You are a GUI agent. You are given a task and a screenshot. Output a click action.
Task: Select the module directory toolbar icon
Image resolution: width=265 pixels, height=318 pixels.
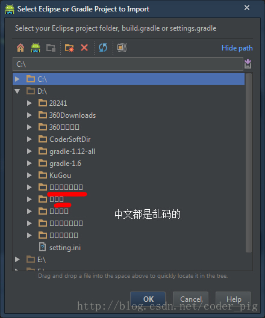pos(51,48)
